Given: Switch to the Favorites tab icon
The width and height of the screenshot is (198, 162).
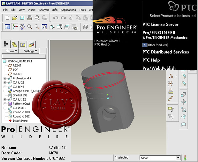Looking at the screenshot, I should [23, 45].
